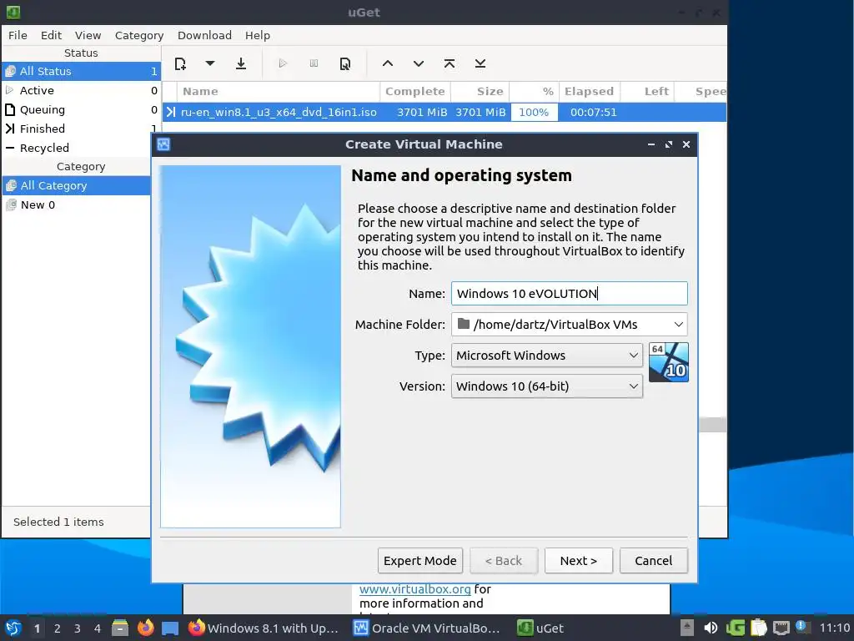
Task: Click the show desktop icon in taskbar
Action: pos(170,628)
